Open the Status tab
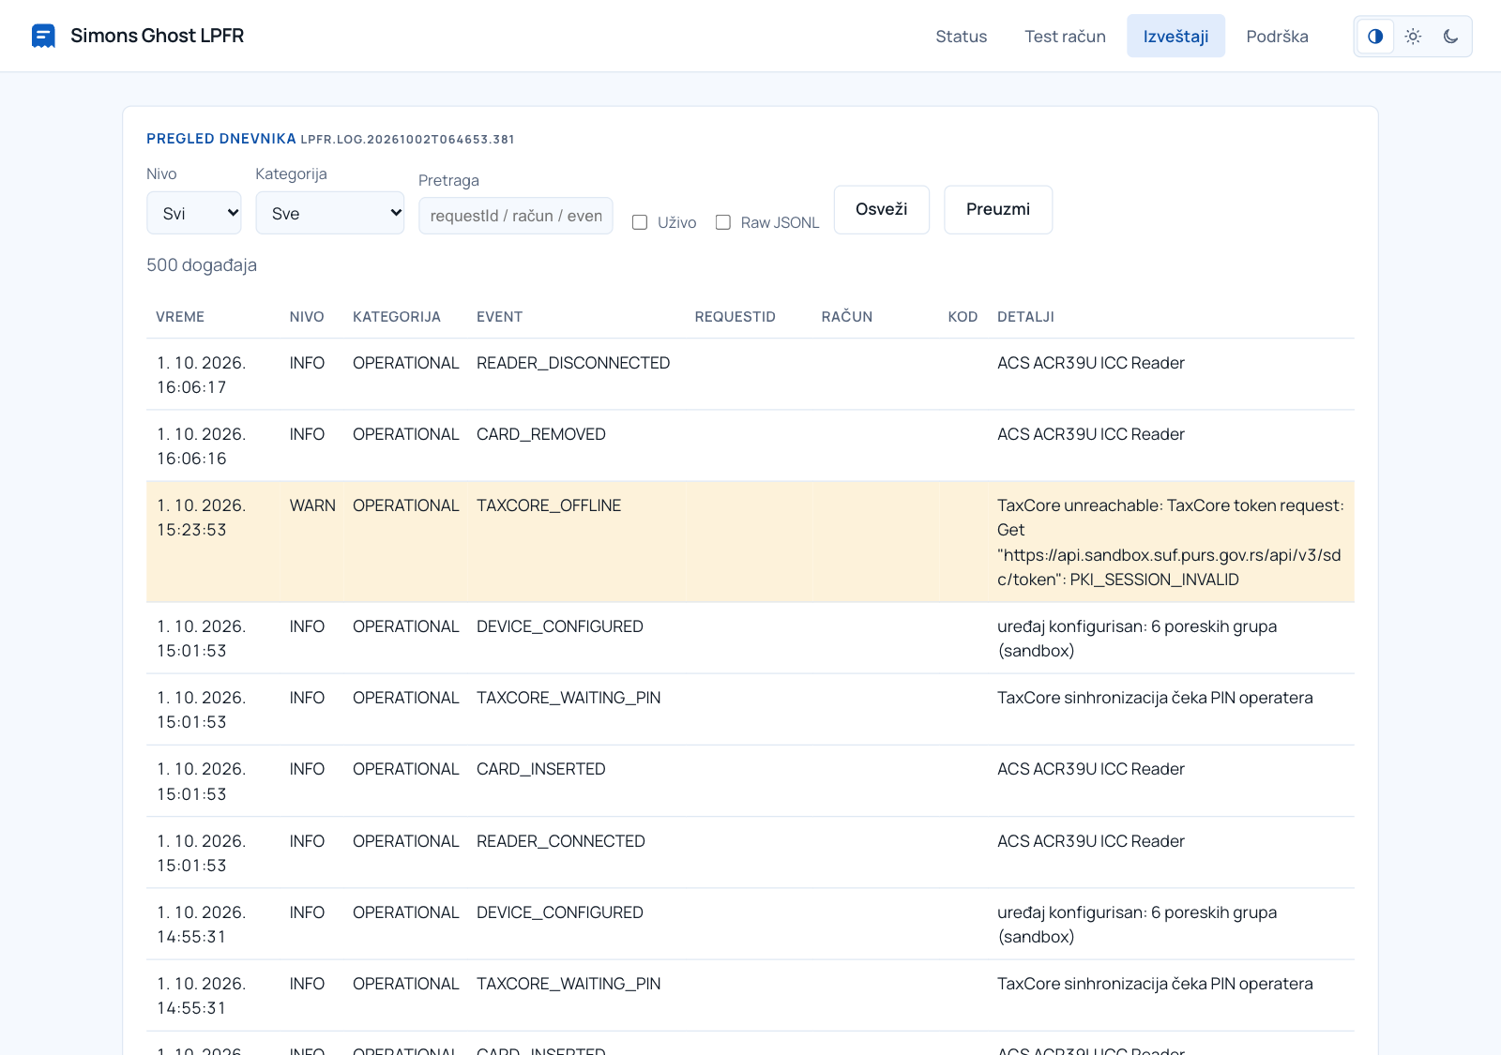The height and width of the screenshot is (1055, 1501). [x=962, y=37]
